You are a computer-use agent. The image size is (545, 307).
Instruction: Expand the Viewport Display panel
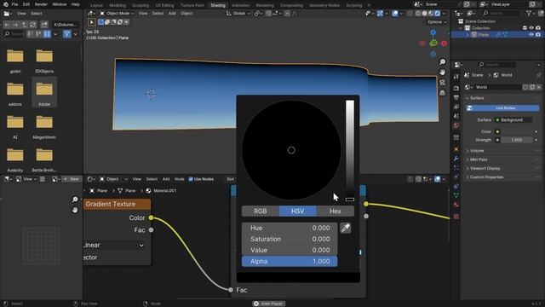[485, 168]
